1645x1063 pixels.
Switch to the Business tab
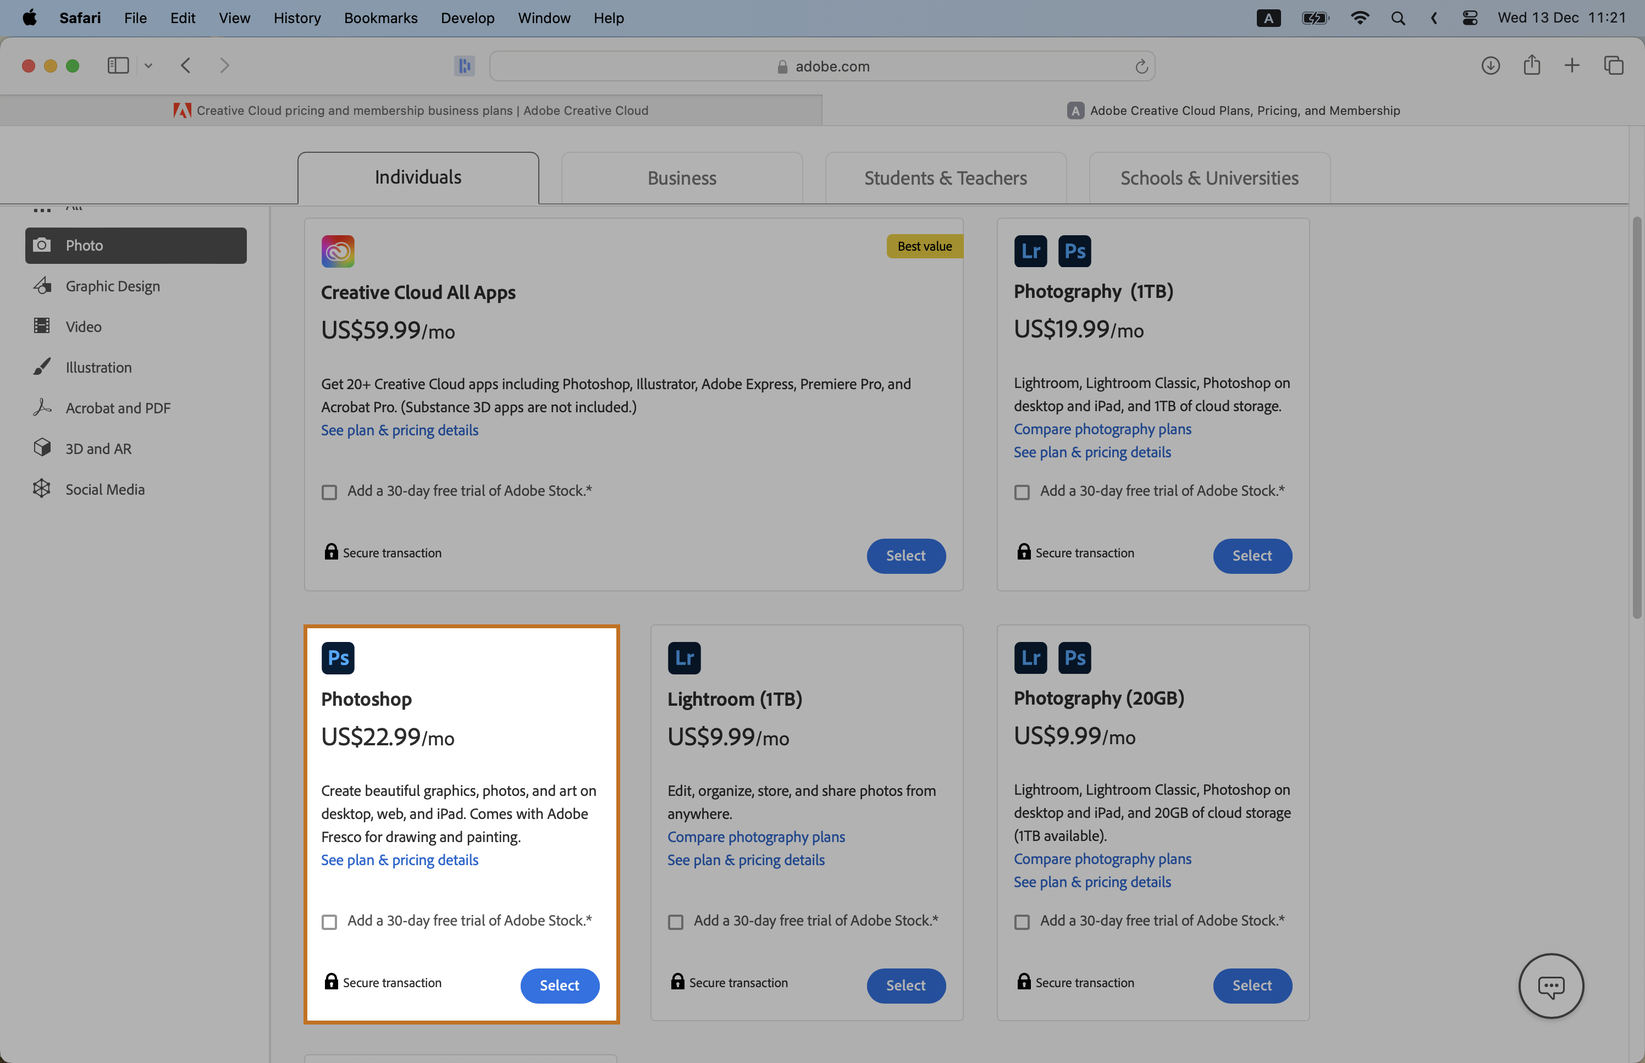coord(681,178)
